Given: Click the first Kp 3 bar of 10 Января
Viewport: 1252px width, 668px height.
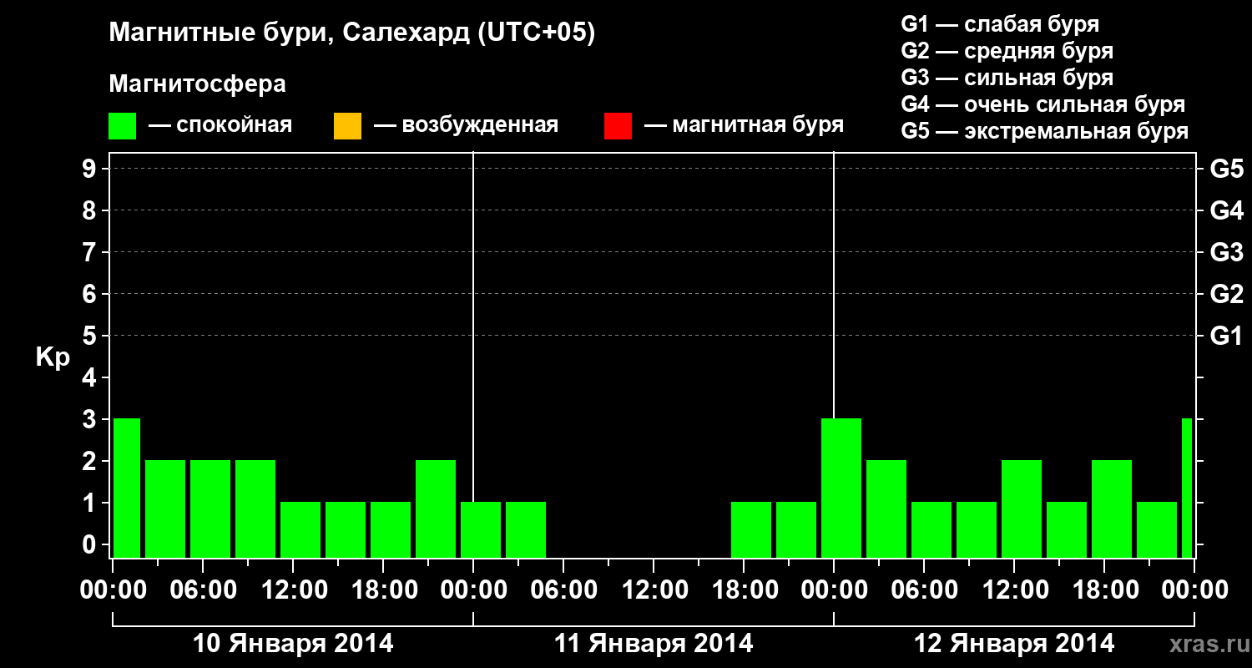Looking at the screenshot, I should (x=127, y=488).
